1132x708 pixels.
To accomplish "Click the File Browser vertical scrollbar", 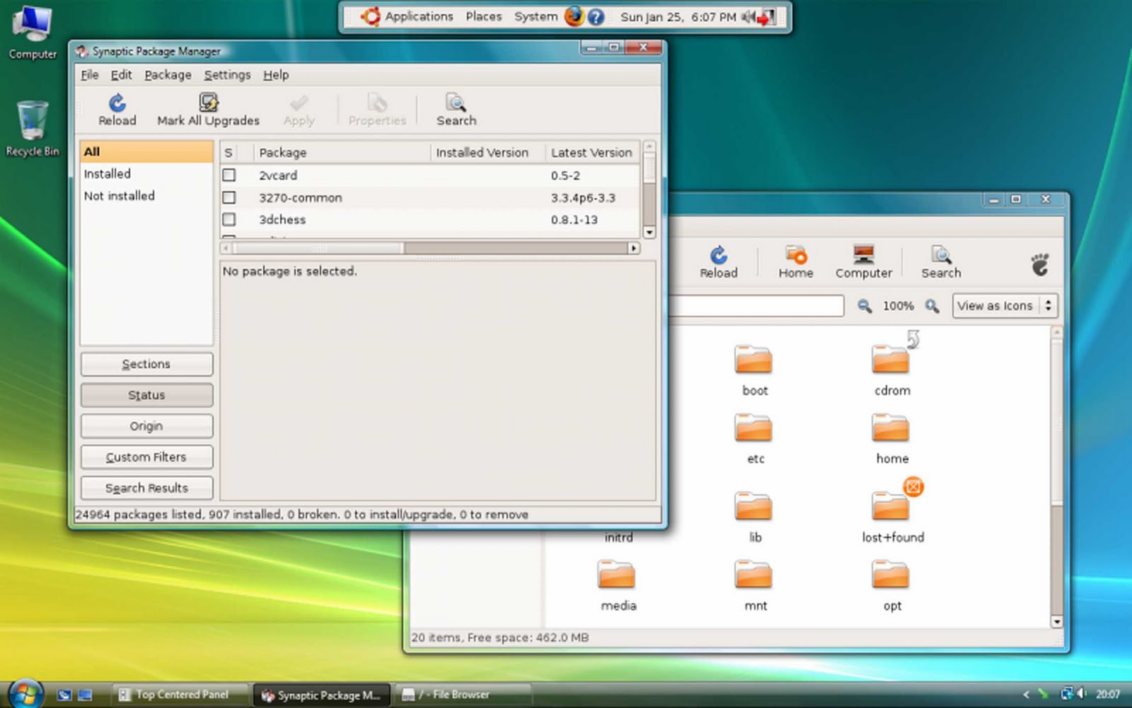I will [1056, 476].
